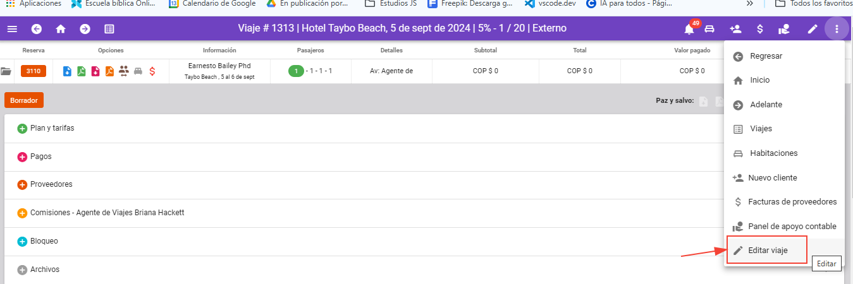Click the red dollar icon in Opciones
This screenshot has width=853, height=284.
(152, 71)
